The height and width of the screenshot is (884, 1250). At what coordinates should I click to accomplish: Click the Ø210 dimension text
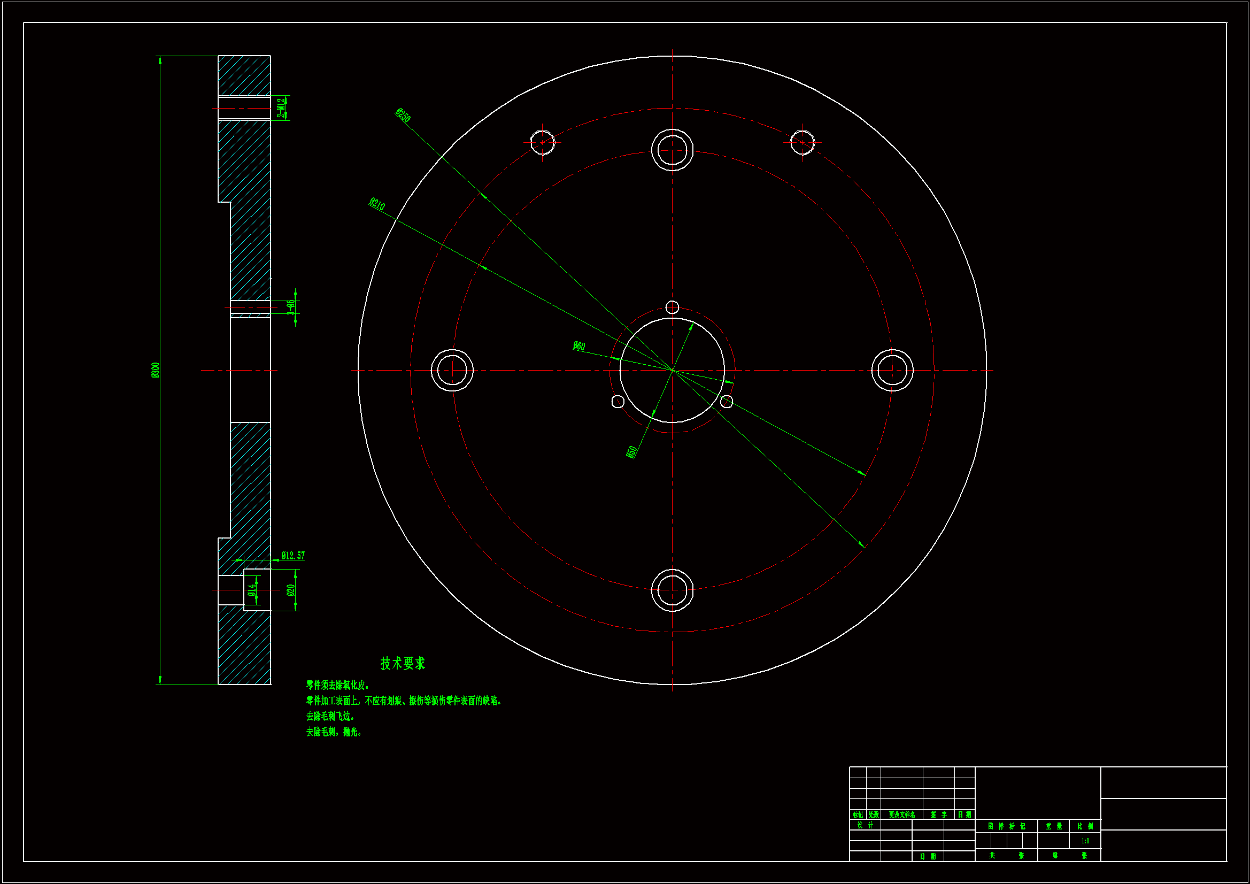[x=377, y=205]
